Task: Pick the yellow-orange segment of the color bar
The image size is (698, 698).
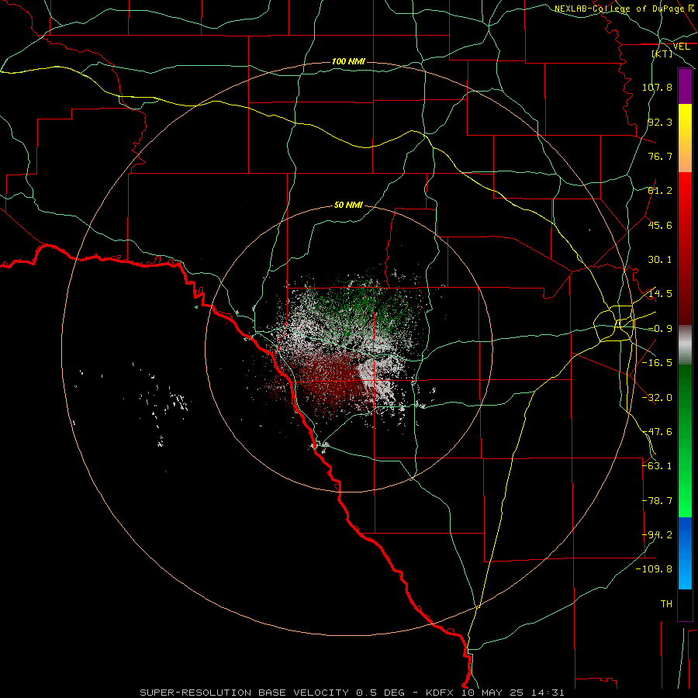Action: (685, 138)
